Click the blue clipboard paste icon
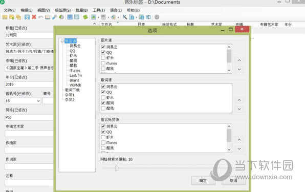 (132, 17)
